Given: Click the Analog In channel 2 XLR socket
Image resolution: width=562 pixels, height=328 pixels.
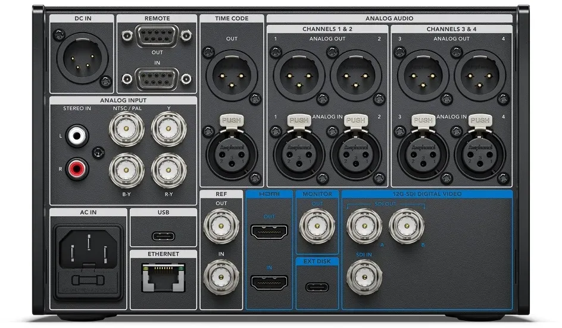Looking at the screenshot, I should pos(355,154).
